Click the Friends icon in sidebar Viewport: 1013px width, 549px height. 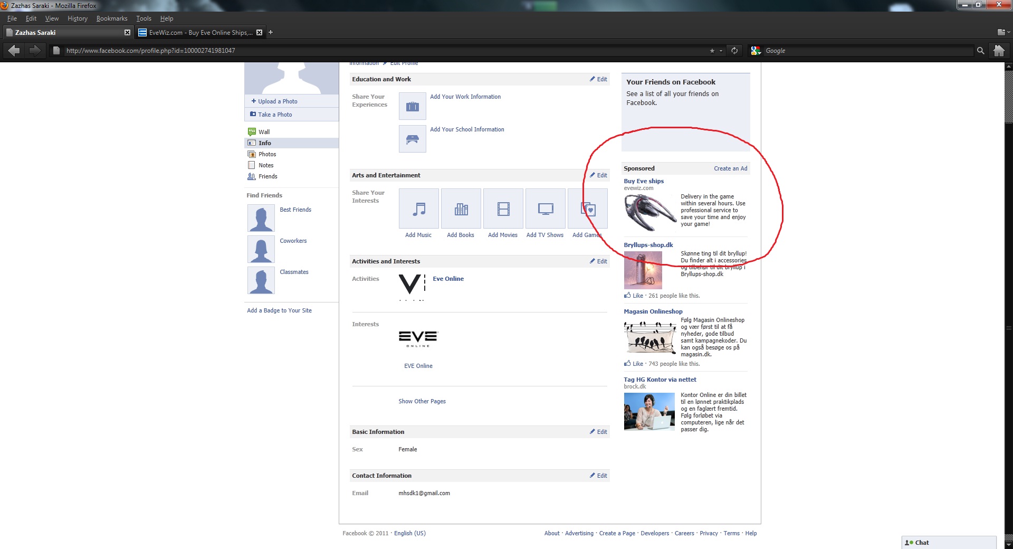(x=252, y=176)
